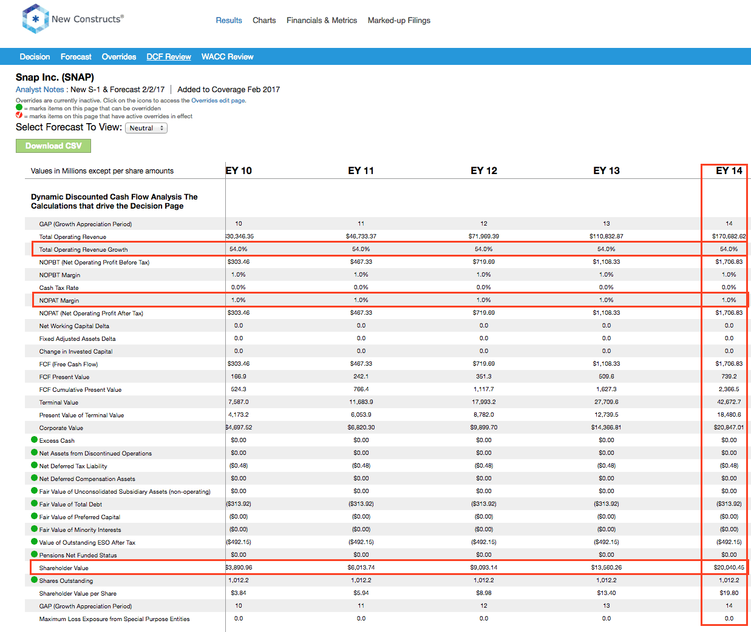Open the Select Forecast To View dropdown
The image size is (751, 632).
coord(146,128)
